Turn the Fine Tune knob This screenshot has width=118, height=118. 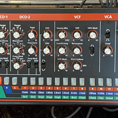click(x=32, y=50)
